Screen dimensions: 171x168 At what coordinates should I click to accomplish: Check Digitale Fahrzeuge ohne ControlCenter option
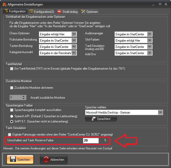tap(10, 135)
